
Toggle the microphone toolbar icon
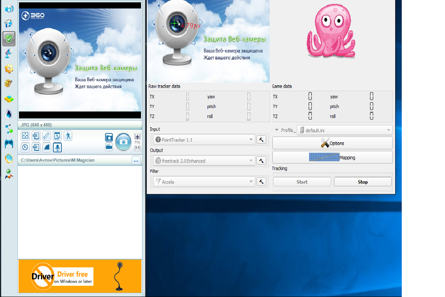[x=57, y=147]
